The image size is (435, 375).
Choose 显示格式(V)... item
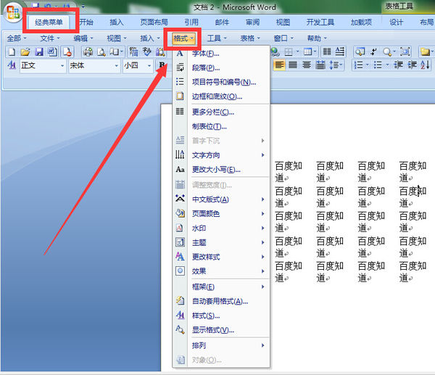pos(221,330)
